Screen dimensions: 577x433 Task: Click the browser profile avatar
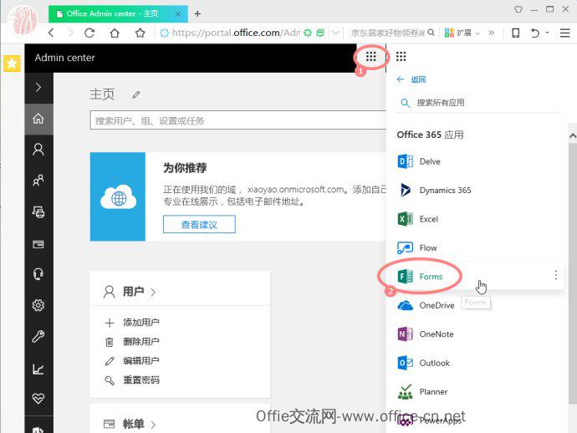pos(23,21)
